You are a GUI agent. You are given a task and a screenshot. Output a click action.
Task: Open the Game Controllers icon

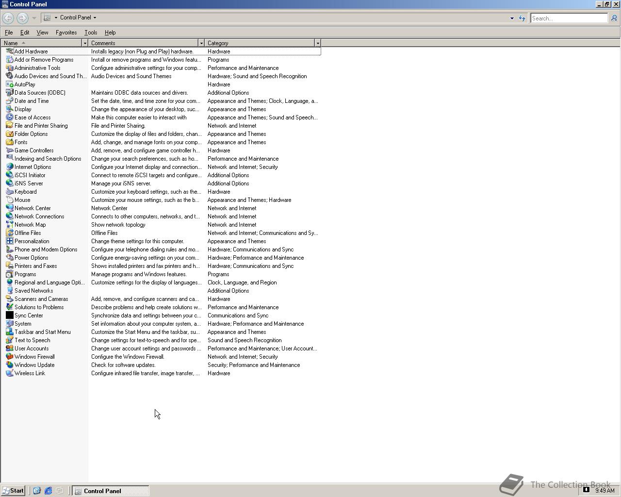coord(9,150)
